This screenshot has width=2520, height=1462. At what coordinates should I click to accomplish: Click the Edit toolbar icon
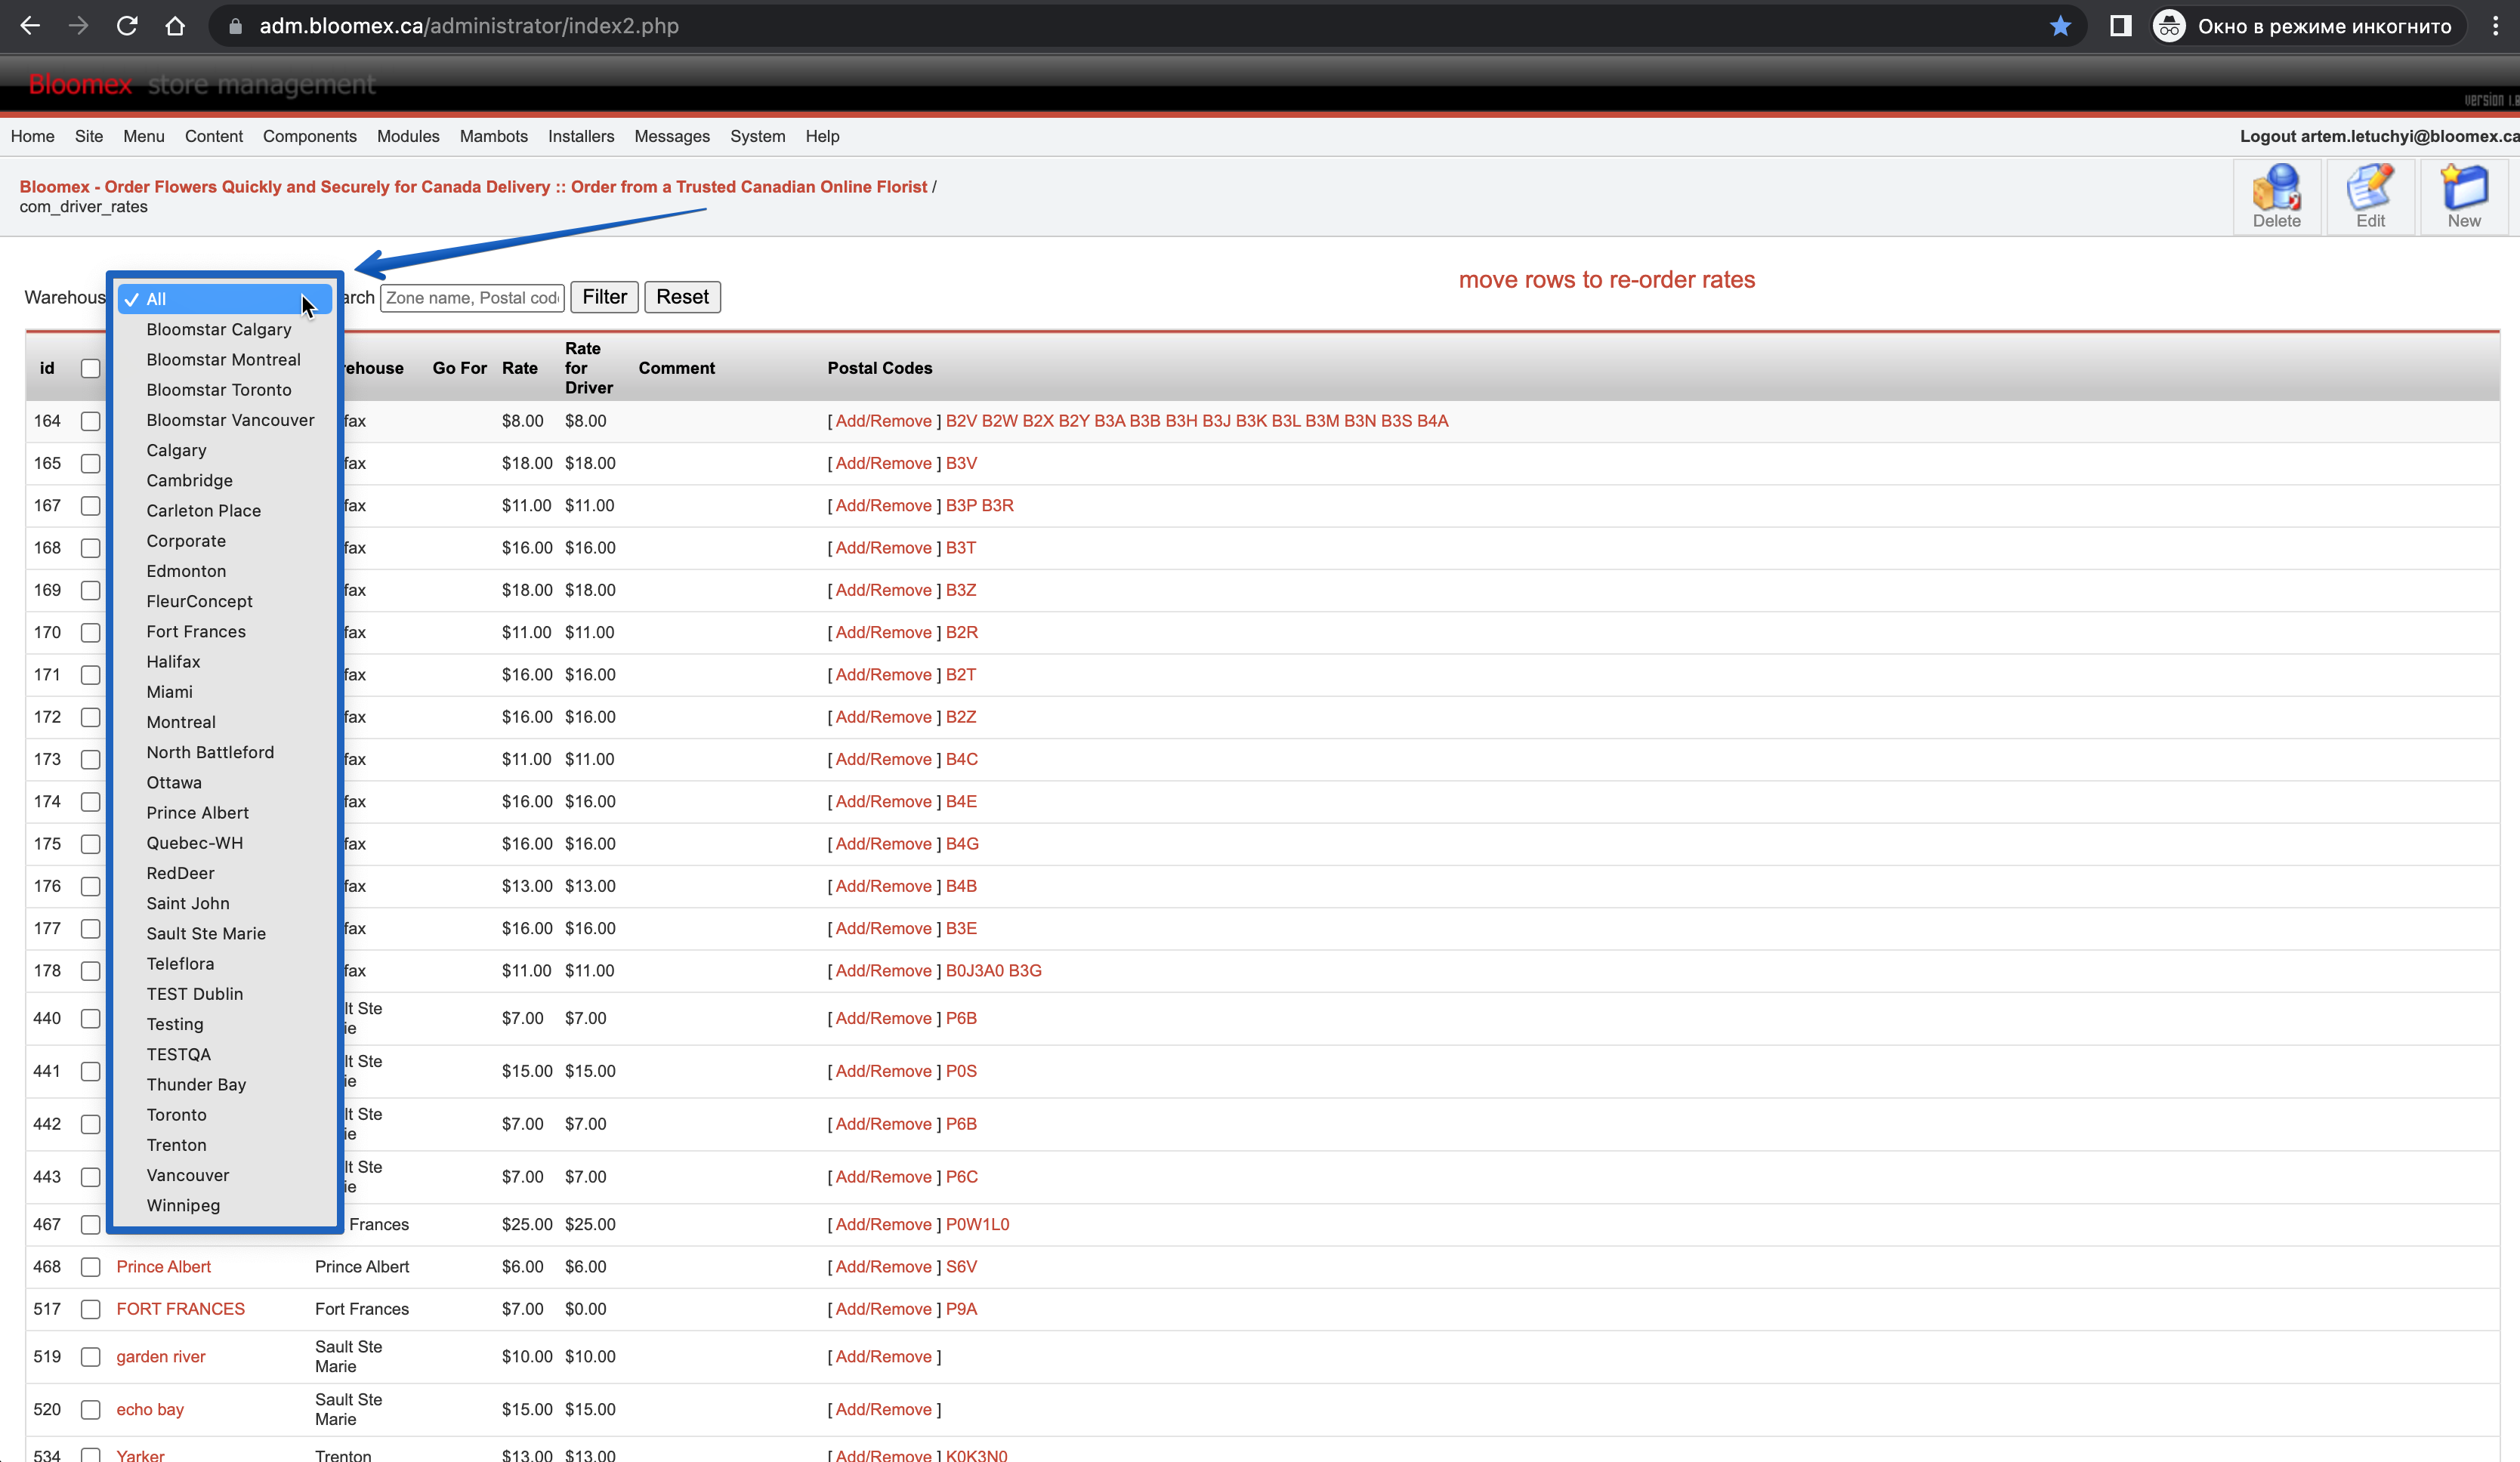pos(2370,196)
